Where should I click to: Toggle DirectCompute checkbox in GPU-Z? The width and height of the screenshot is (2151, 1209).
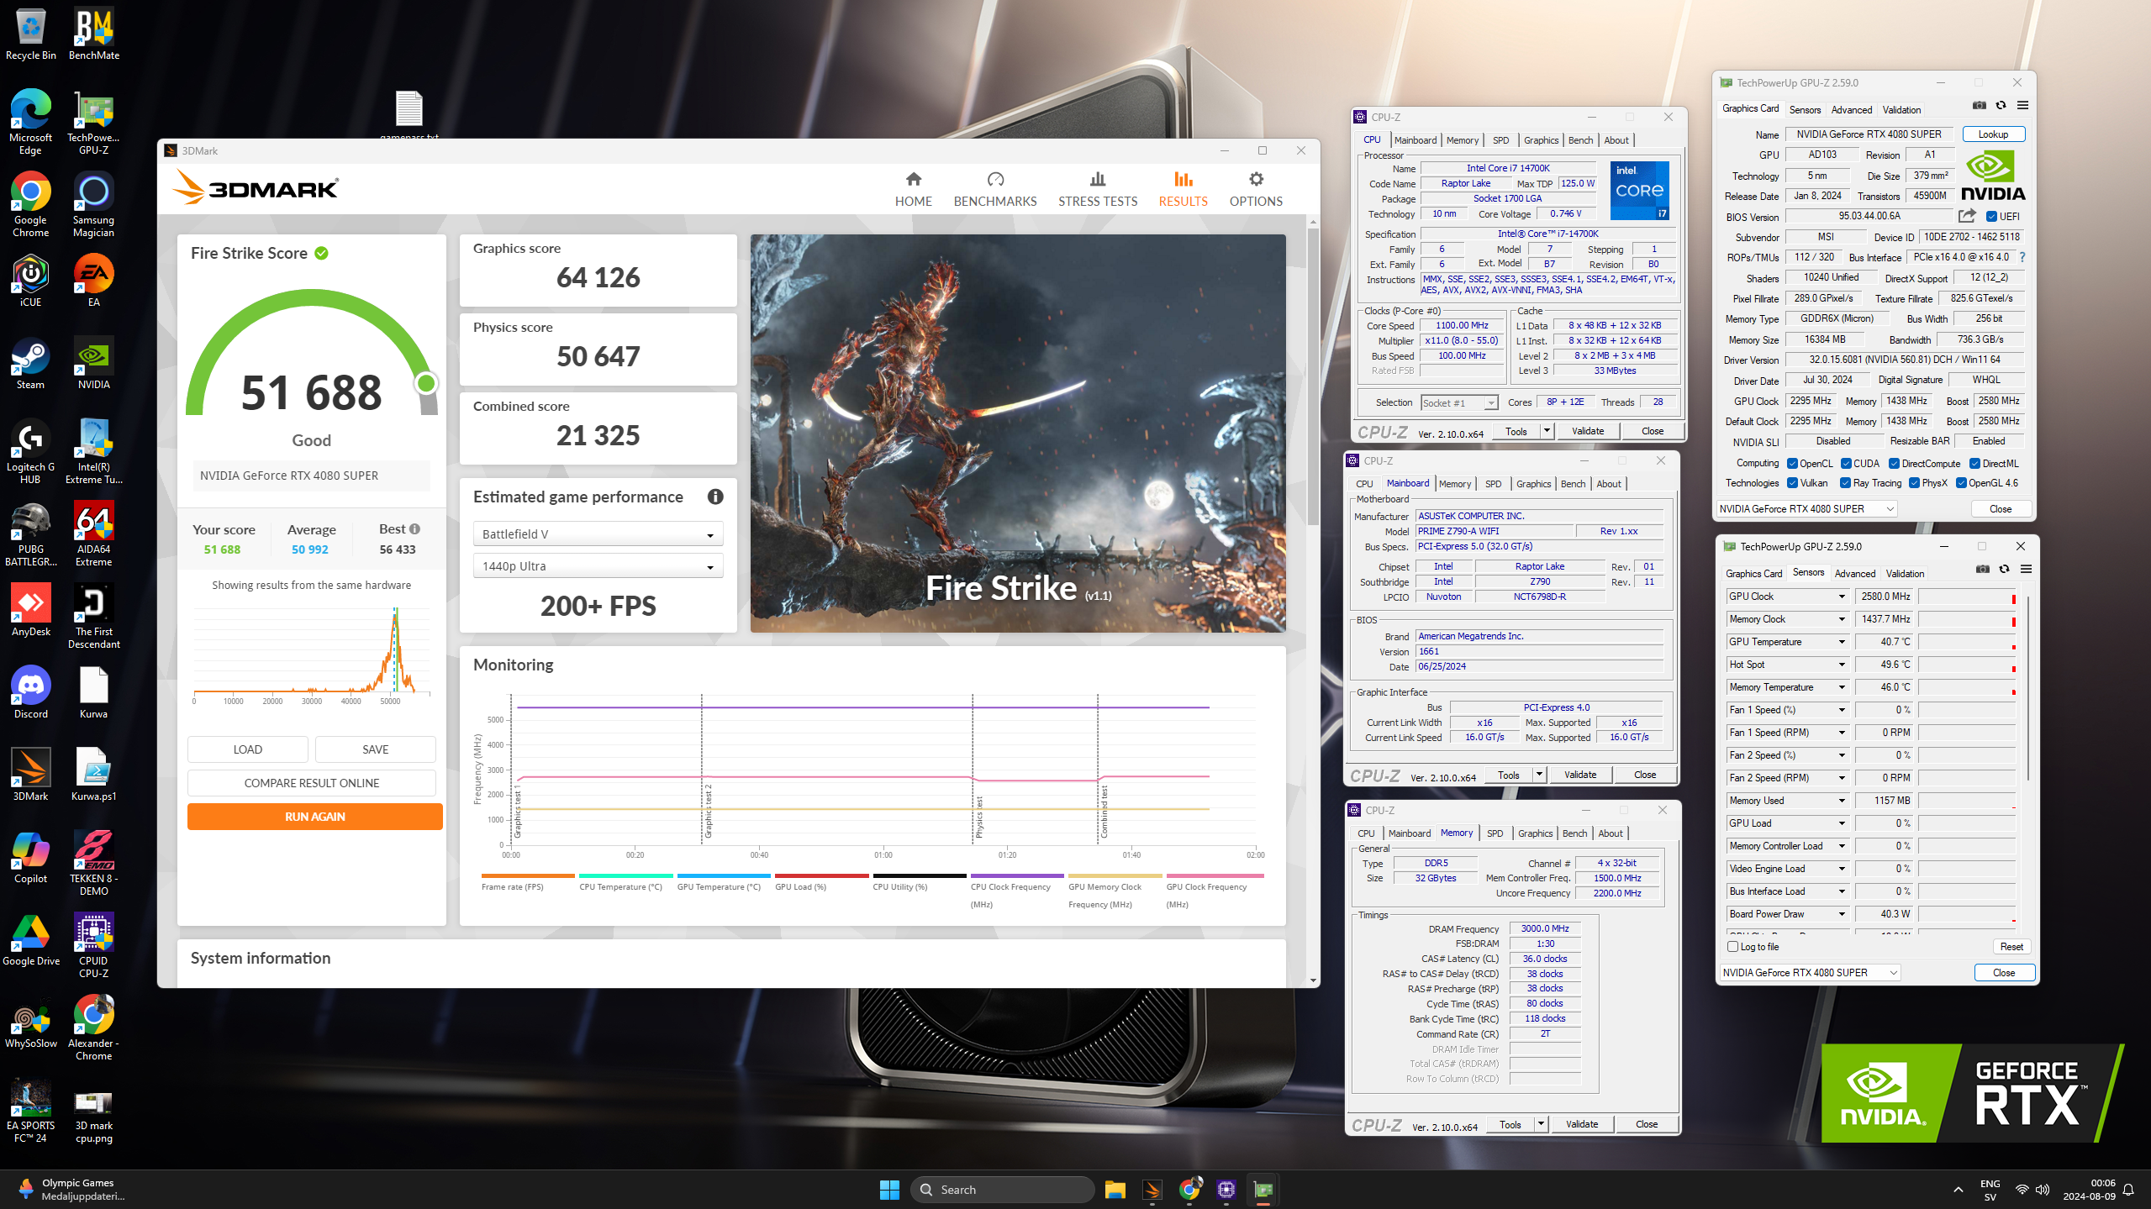click(x=1894, y=464)
